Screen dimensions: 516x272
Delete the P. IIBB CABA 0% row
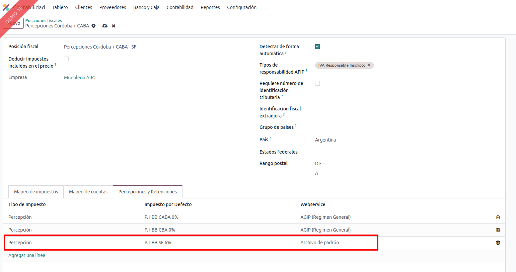(498, 217)
